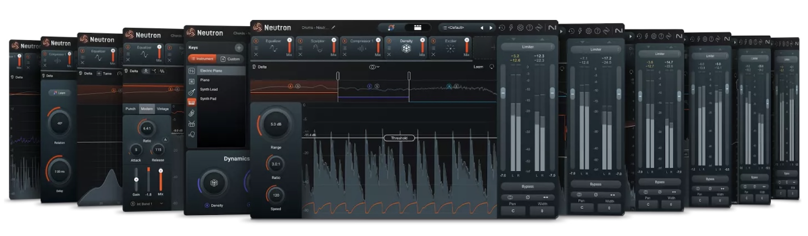Select the voice head icon in Keys window
Screen dimensions: 808x236
192,135
